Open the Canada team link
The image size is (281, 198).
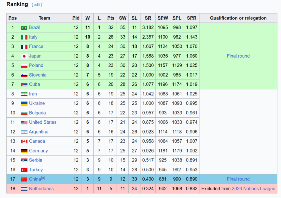point(37,141)
